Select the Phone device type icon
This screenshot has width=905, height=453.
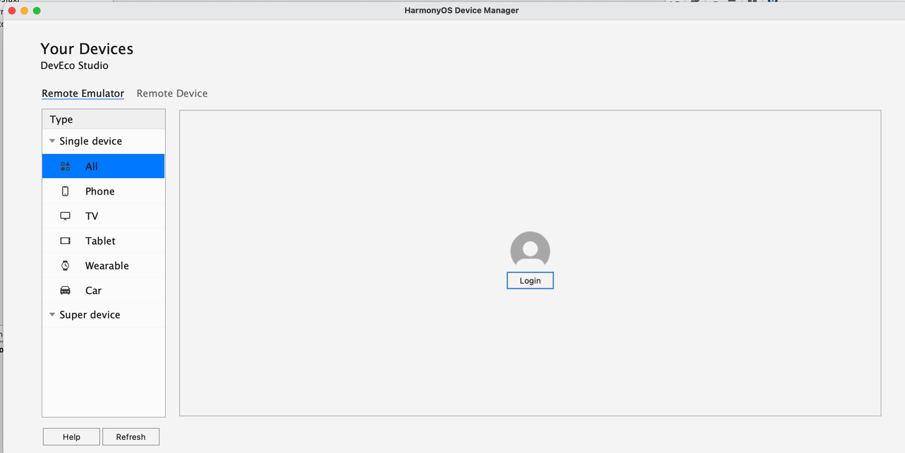click(x=65, y=191)
